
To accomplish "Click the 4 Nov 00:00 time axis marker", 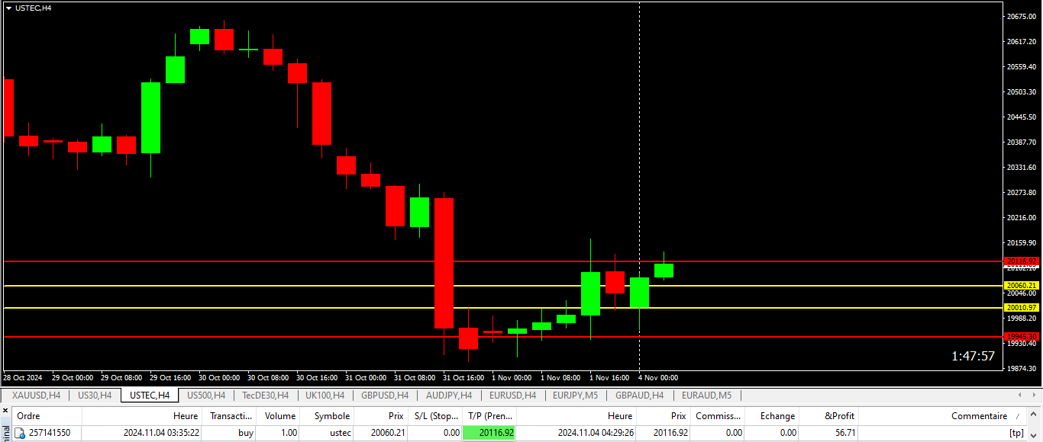I will [x=658, y=378].
